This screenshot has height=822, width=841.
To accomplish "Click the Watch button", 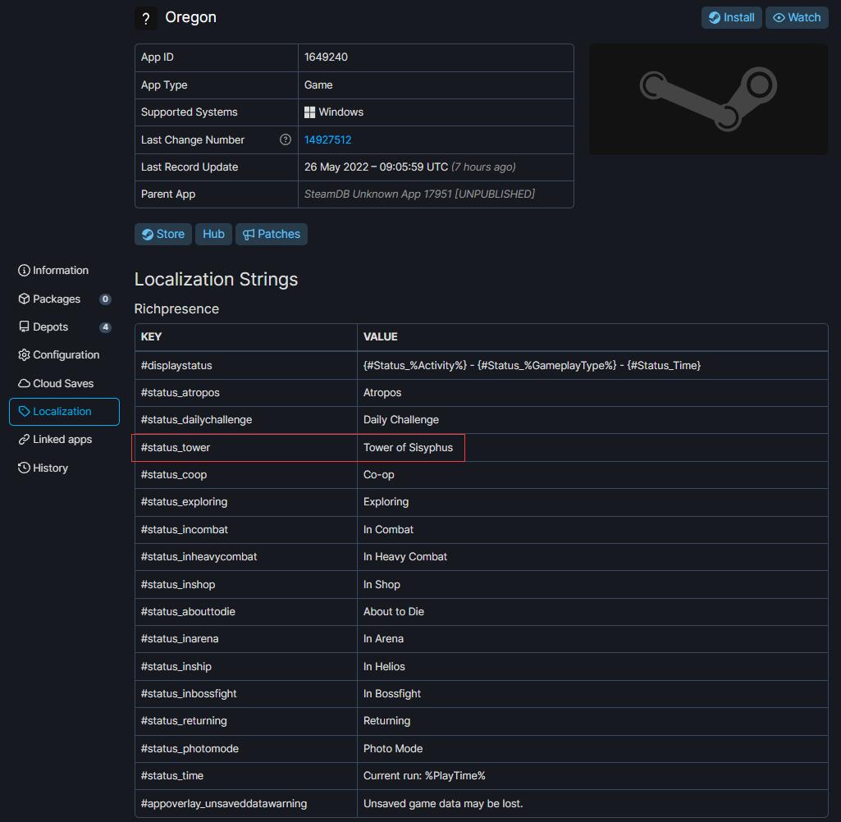I will click(797, 18).
